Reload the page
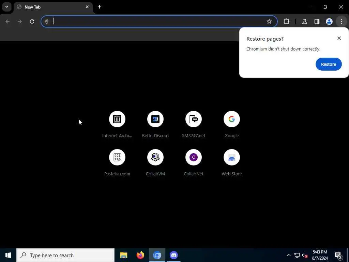Screen dimensions: 349x262 tap(32, 21)
